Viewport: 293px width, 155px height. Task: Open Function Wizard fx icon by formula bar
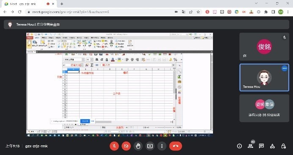87,65
